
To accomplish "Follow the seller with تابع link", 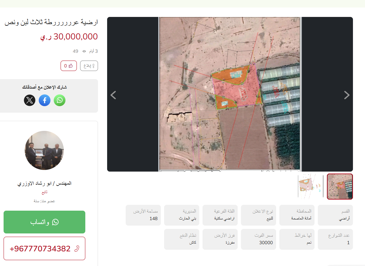I will [x=45, y=192].
